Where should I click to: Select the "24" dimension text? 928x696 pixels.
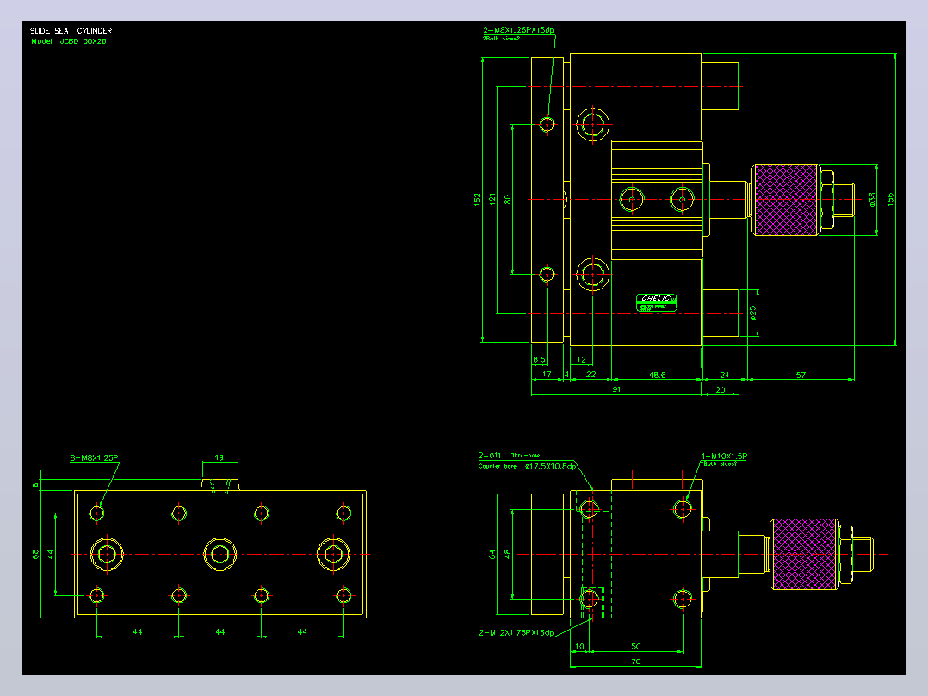(725, 375)
